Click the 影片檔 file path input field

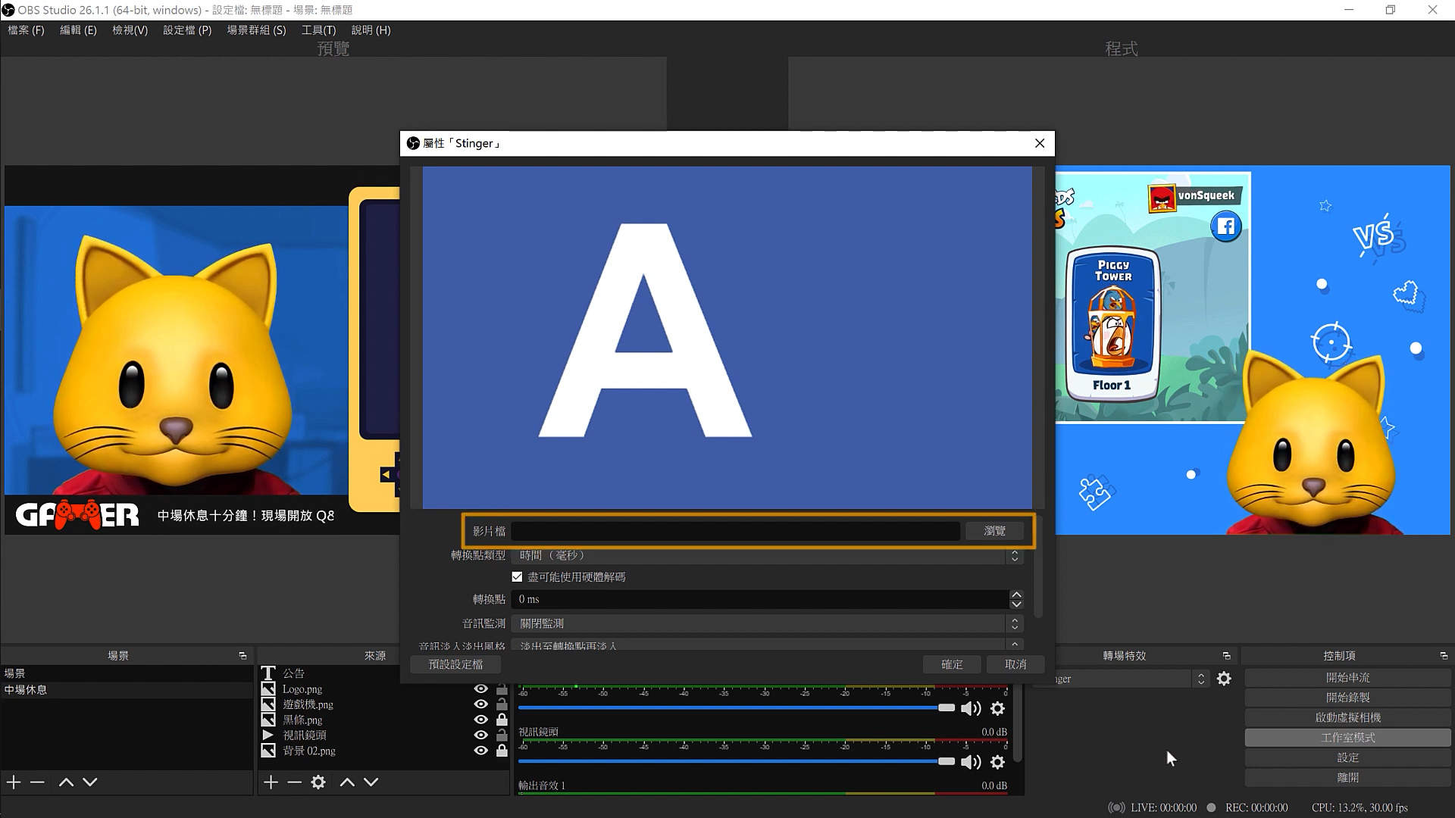735,531
